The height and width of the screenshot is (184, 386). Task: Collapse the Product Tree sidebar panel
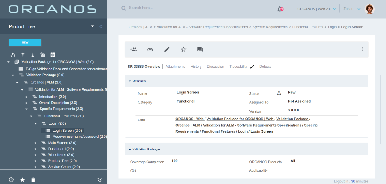coord(101,26)
